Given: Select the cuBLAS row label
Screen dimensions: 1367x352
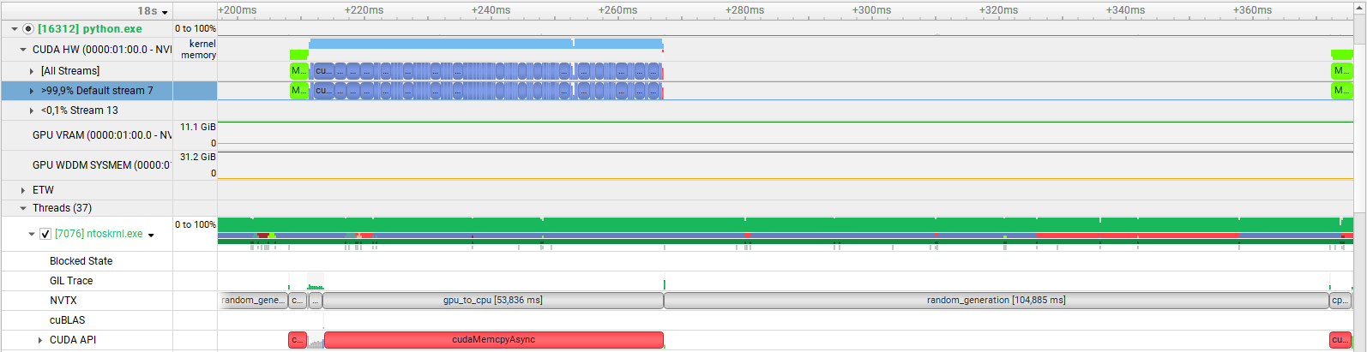Looking at the screenshot, I should click(x=67, y=320).
